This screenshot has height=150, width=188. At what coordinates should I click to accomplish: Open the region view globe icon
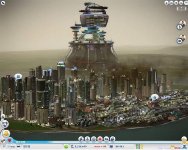tap(5, 124)
